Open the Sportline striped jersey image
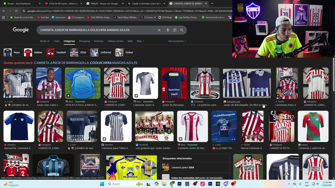Image resolution: width=335 pixels, height=188 pixels. pos(116,126)
